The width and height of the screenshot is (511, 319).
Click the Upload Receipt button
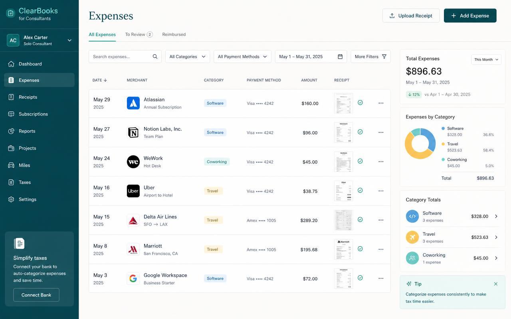(411, 16)
